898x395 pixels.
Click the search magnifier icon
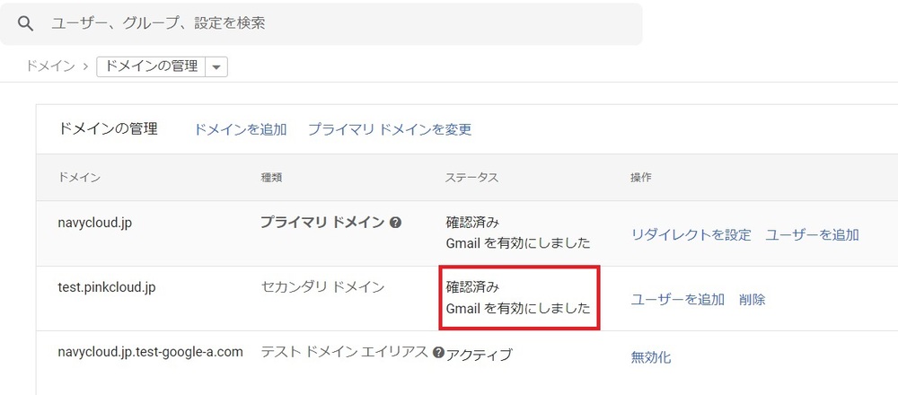pyautogui.click(x=25, y=23)
